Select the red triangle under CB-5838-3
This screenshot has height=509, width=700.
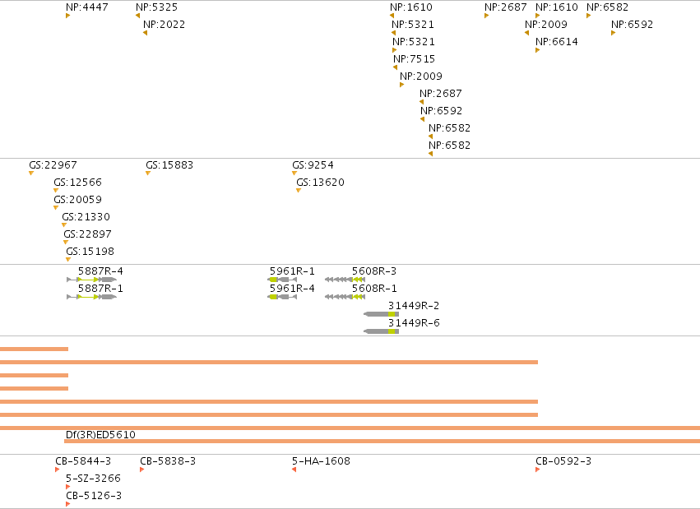pyautogui.click(x=142, y=470)
